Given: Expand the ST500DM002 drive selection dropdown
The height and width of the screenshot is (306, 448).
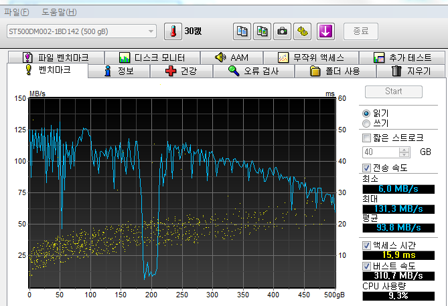Looking at the screenshot, I should (x=151, y=31).
